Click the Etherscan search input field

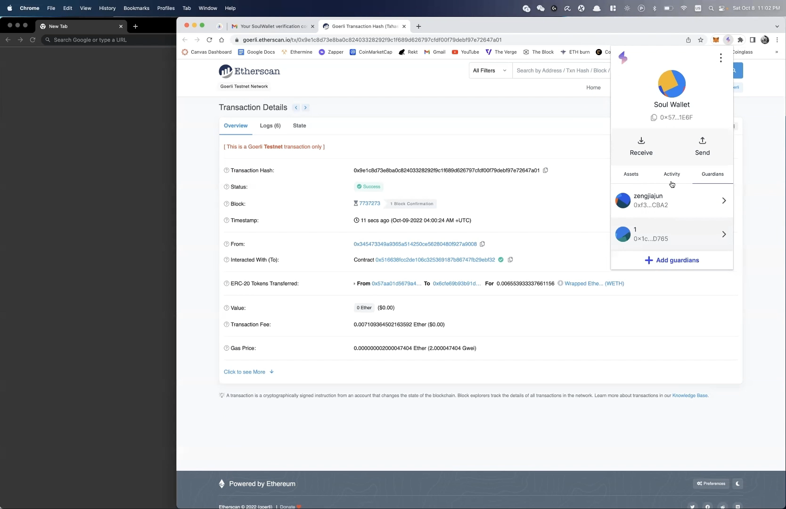(561, 71)
